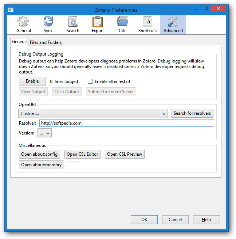236x239 pixels.
Task: Open Help for preferences
Action: coord(206,220)
